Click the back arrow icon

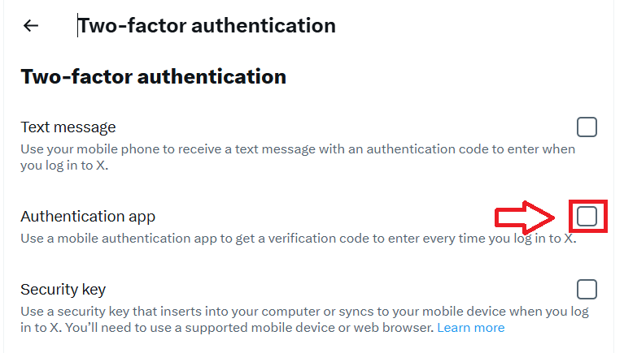click(x=31, y=26)
